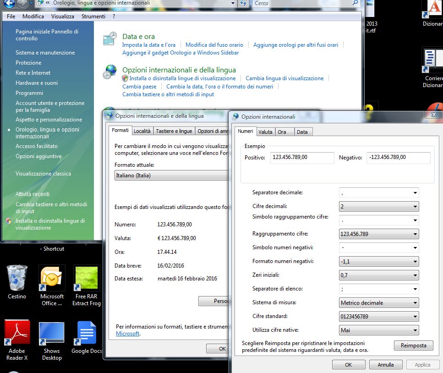Click the Shows Desktop shortcut icon

[x=52, y=333]
